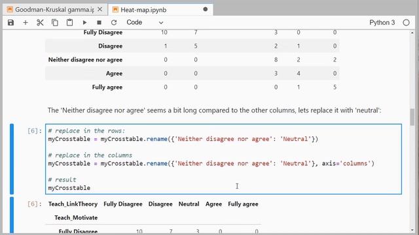Image resolution: width=419 pixels, height=235 pixels.
Task: Click notebook icon on Goodman-Kruskal tab
Action: [10, 10]
